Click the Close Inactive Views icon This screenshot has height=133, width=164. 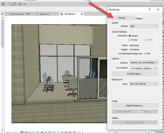[x=10, y=4]
